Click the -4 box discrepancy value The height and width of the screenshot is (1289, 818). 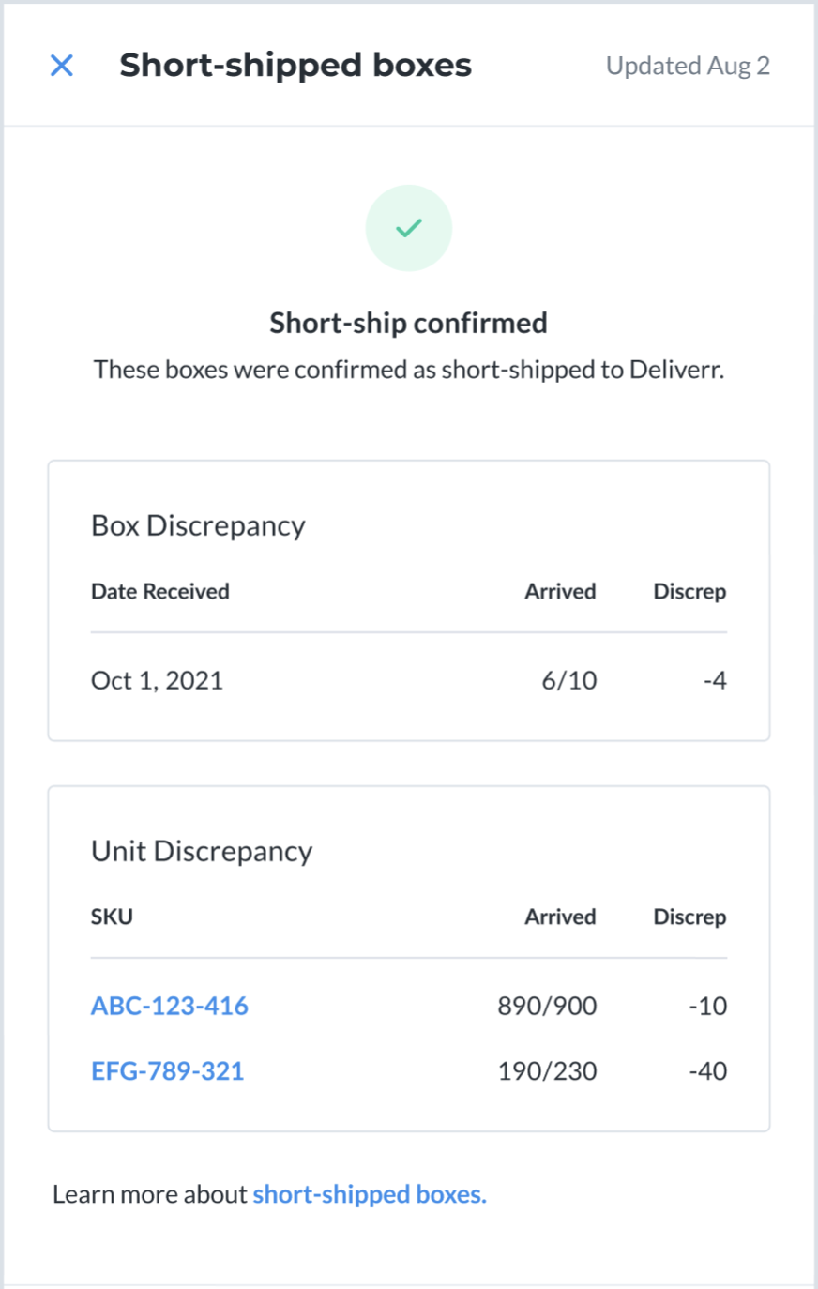point(715,680)
